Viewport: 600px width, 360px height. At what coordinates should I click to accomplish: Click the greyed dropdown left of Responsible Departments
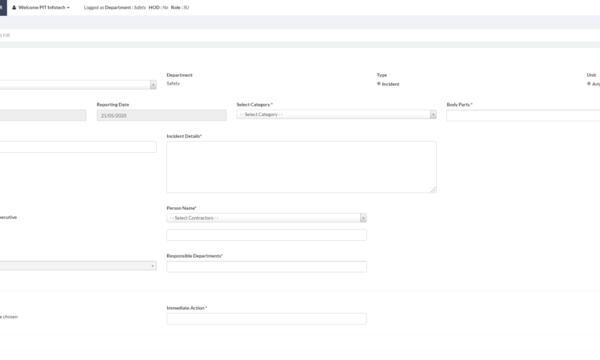tap(76, 266)
